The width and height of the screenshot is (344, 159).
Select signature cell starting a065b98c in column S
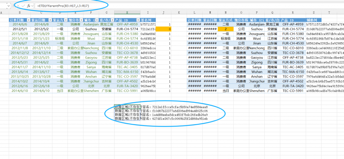tap(325, 91)
